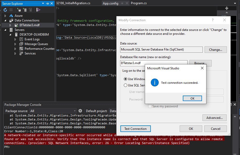Image resolution: width=240 pixels, height=155 pixels.
Task: Click the Modify Connection help question mark
Action: tap(213, 20)
